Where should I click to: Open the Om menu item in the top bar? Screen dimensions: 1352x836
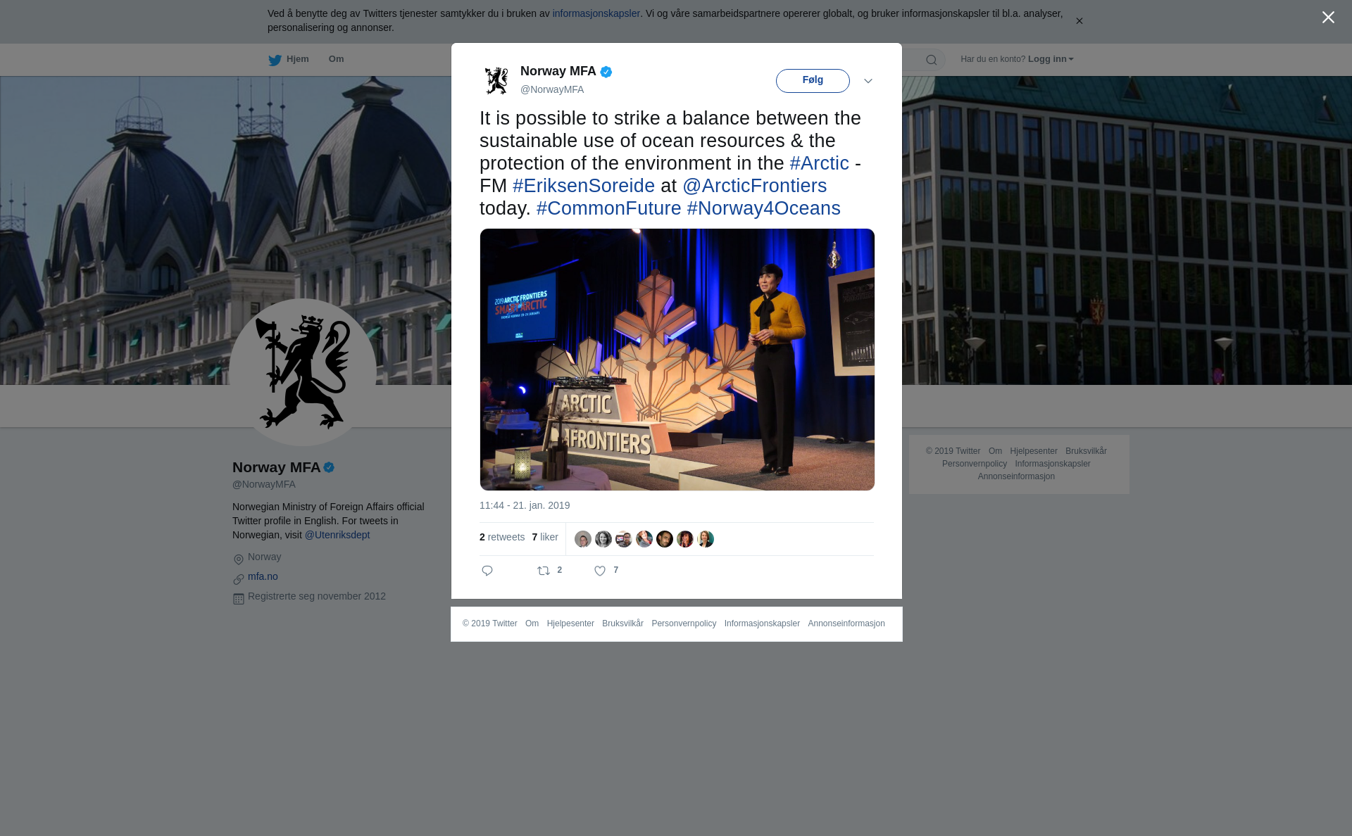[336, 59]
